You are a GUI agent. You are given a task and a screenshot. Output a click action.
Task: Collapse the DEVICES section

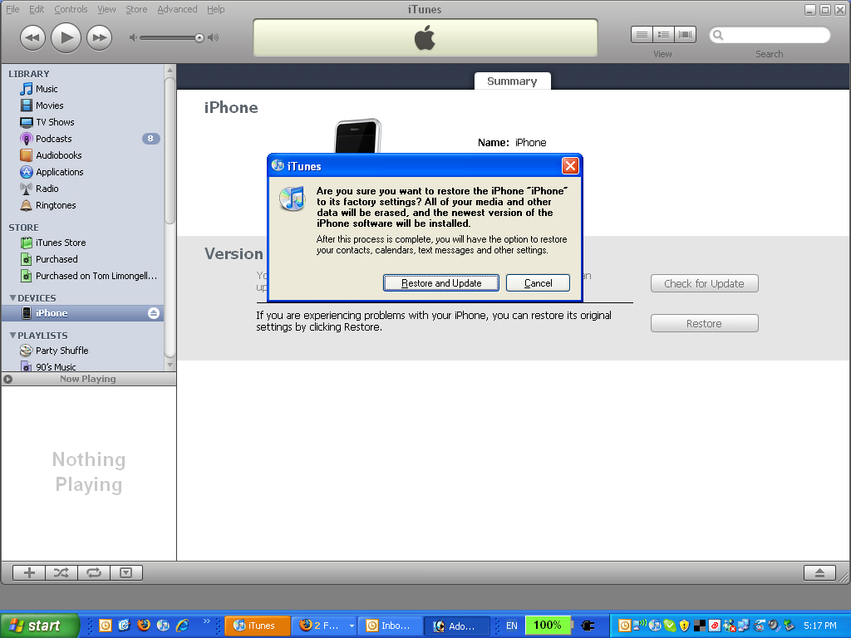[x=12, y=298]
